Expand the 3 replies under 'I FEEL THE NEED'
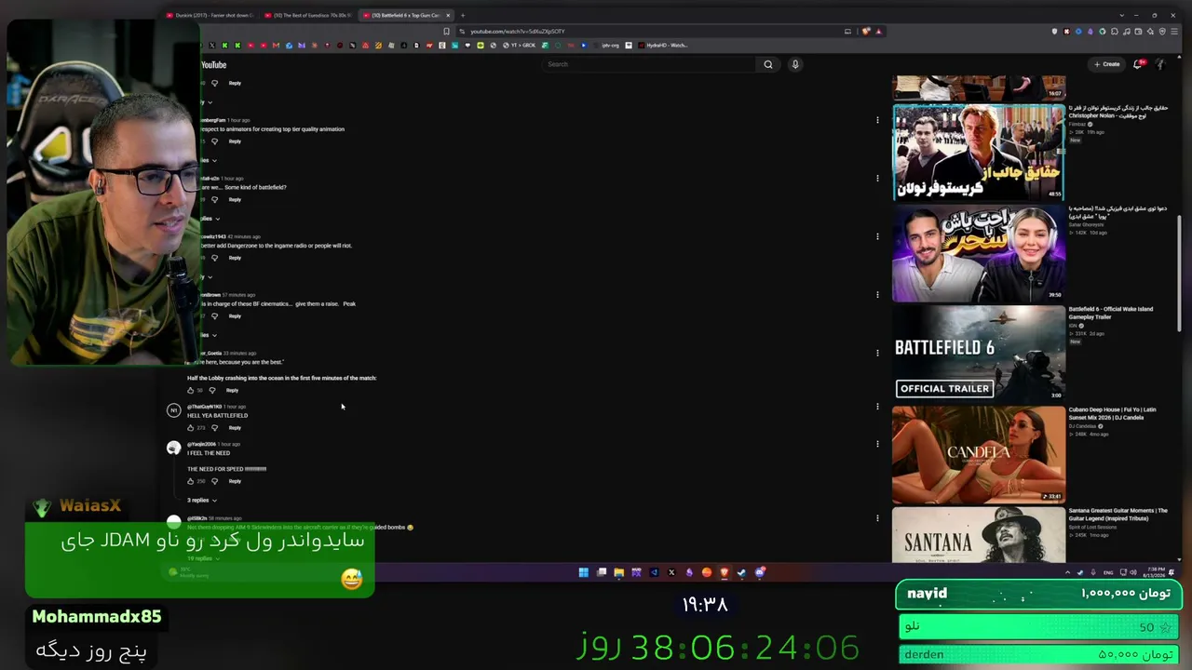Screen dimensions: 1192x670 pyautogui.click(x=202, y=501)
